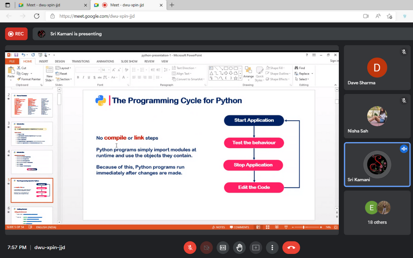The image size is (413, 258).
Task: Close the first Meet browser tab
Action: [x=86, y=5]
